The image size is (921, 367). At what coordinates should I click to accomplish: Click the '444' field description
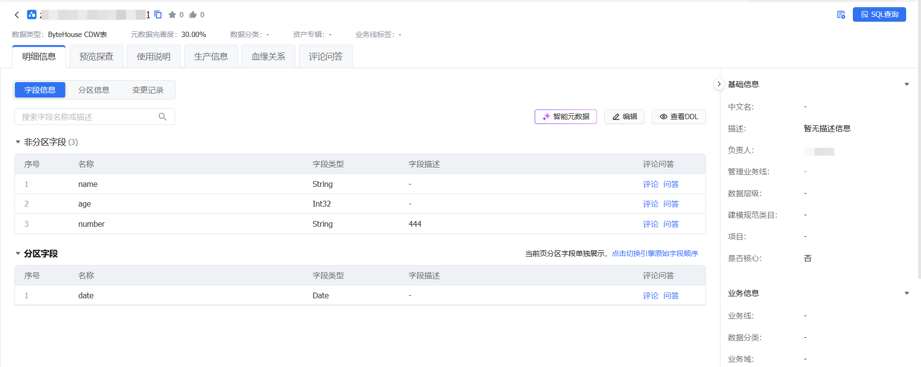point(415,224)
